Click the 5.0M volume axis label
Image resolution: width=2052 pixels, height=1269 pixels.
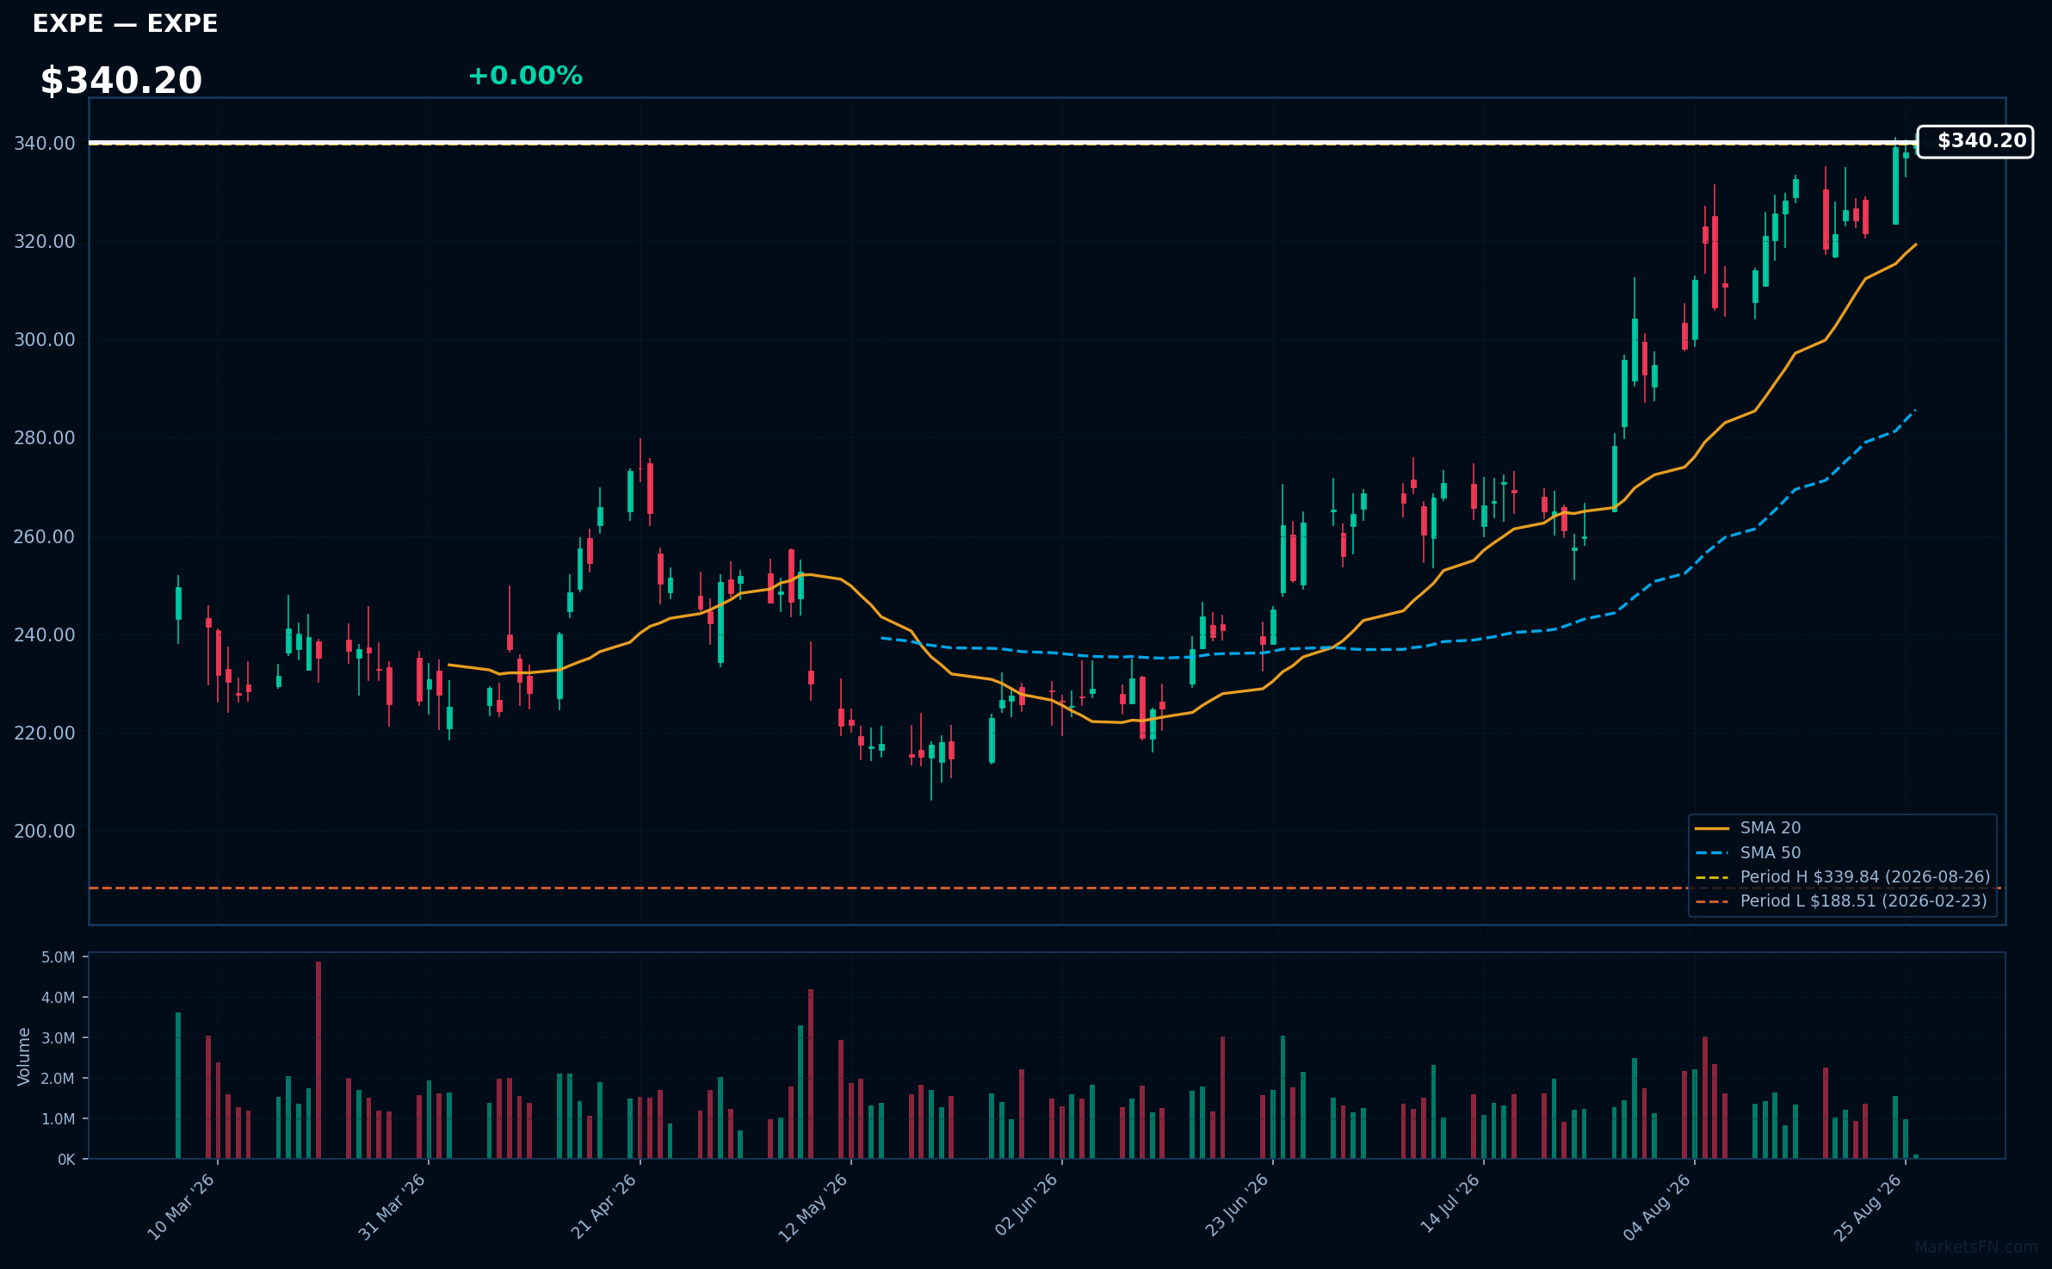(59, 957)
